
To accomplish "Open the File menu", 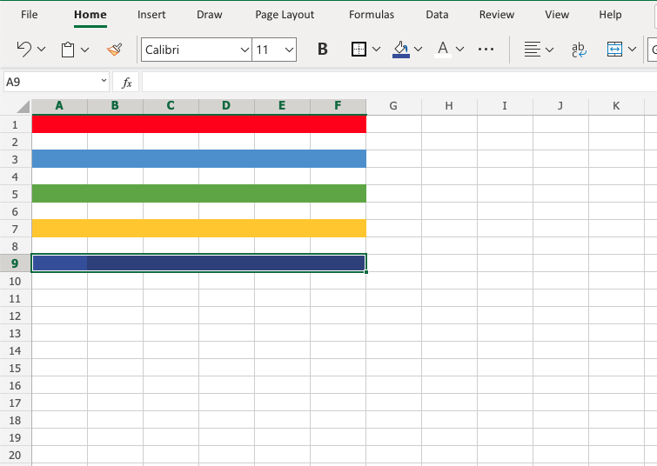I will (30, 15).
